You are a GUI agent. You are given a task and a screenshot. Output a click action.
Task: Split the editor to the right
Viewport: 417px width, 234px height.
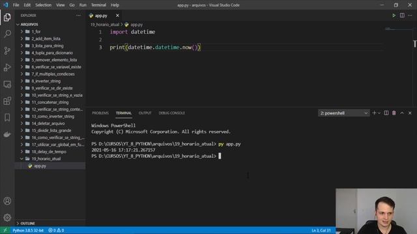coord(402,16)
